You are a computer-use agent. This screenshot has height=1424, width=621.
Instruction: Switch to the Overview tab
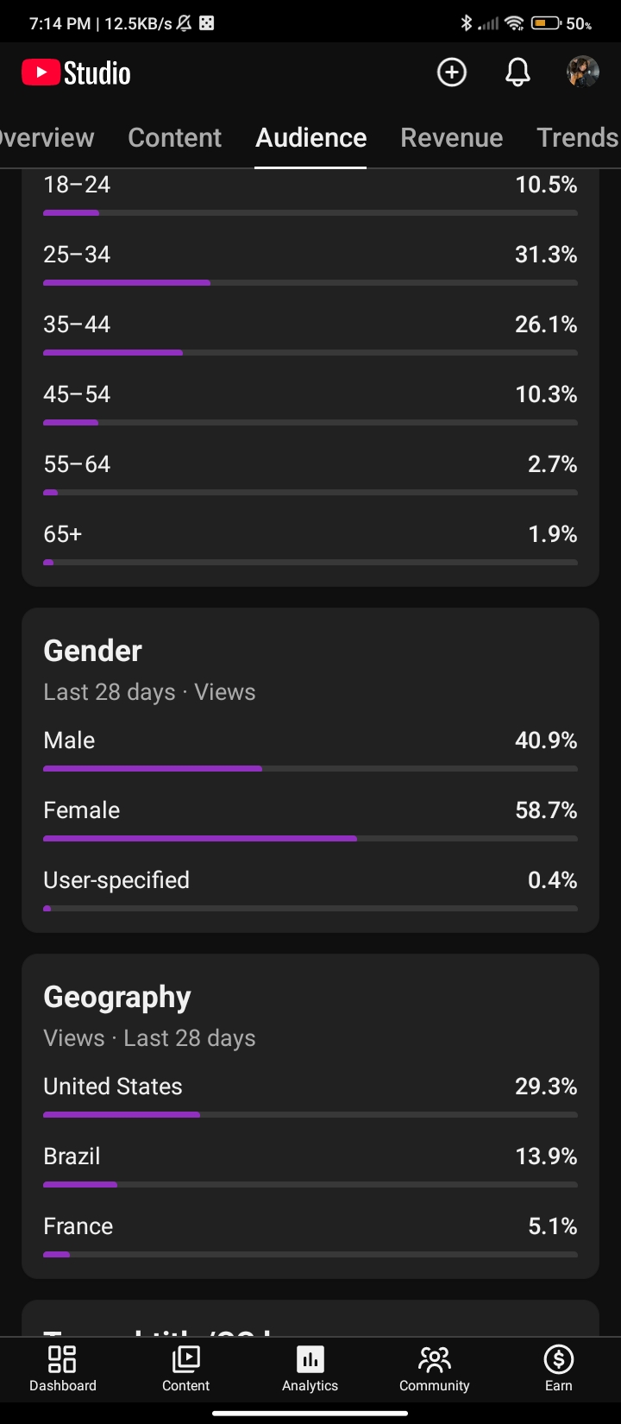47,137
